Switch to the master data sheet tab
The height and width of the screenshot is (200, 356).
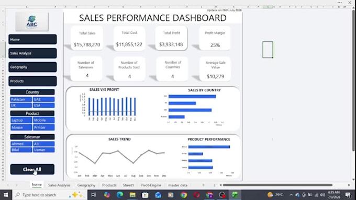(178, 185)
